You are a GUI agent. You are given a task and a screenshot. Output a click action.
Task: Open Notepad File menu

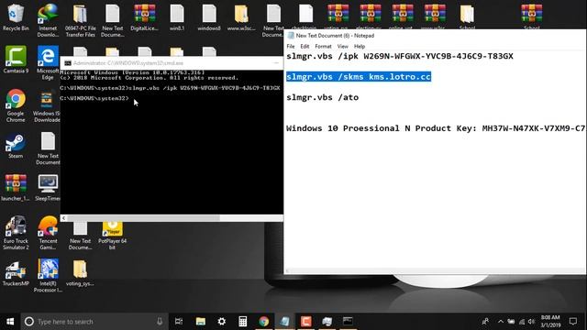point(291,47)
